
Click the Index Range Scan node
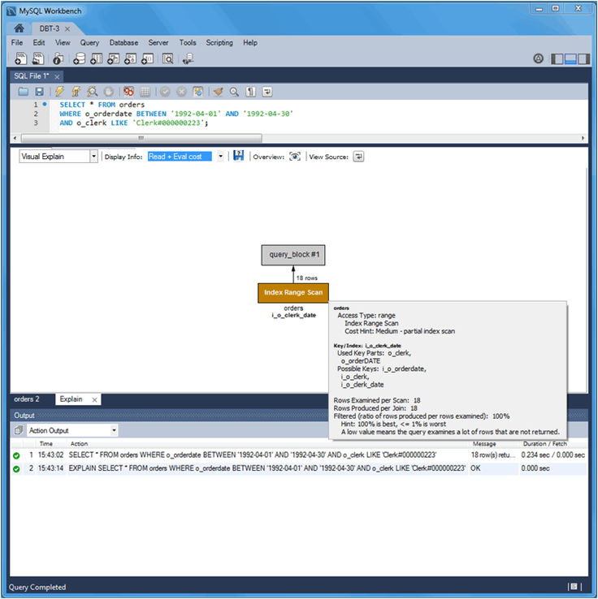click(293, 292)
